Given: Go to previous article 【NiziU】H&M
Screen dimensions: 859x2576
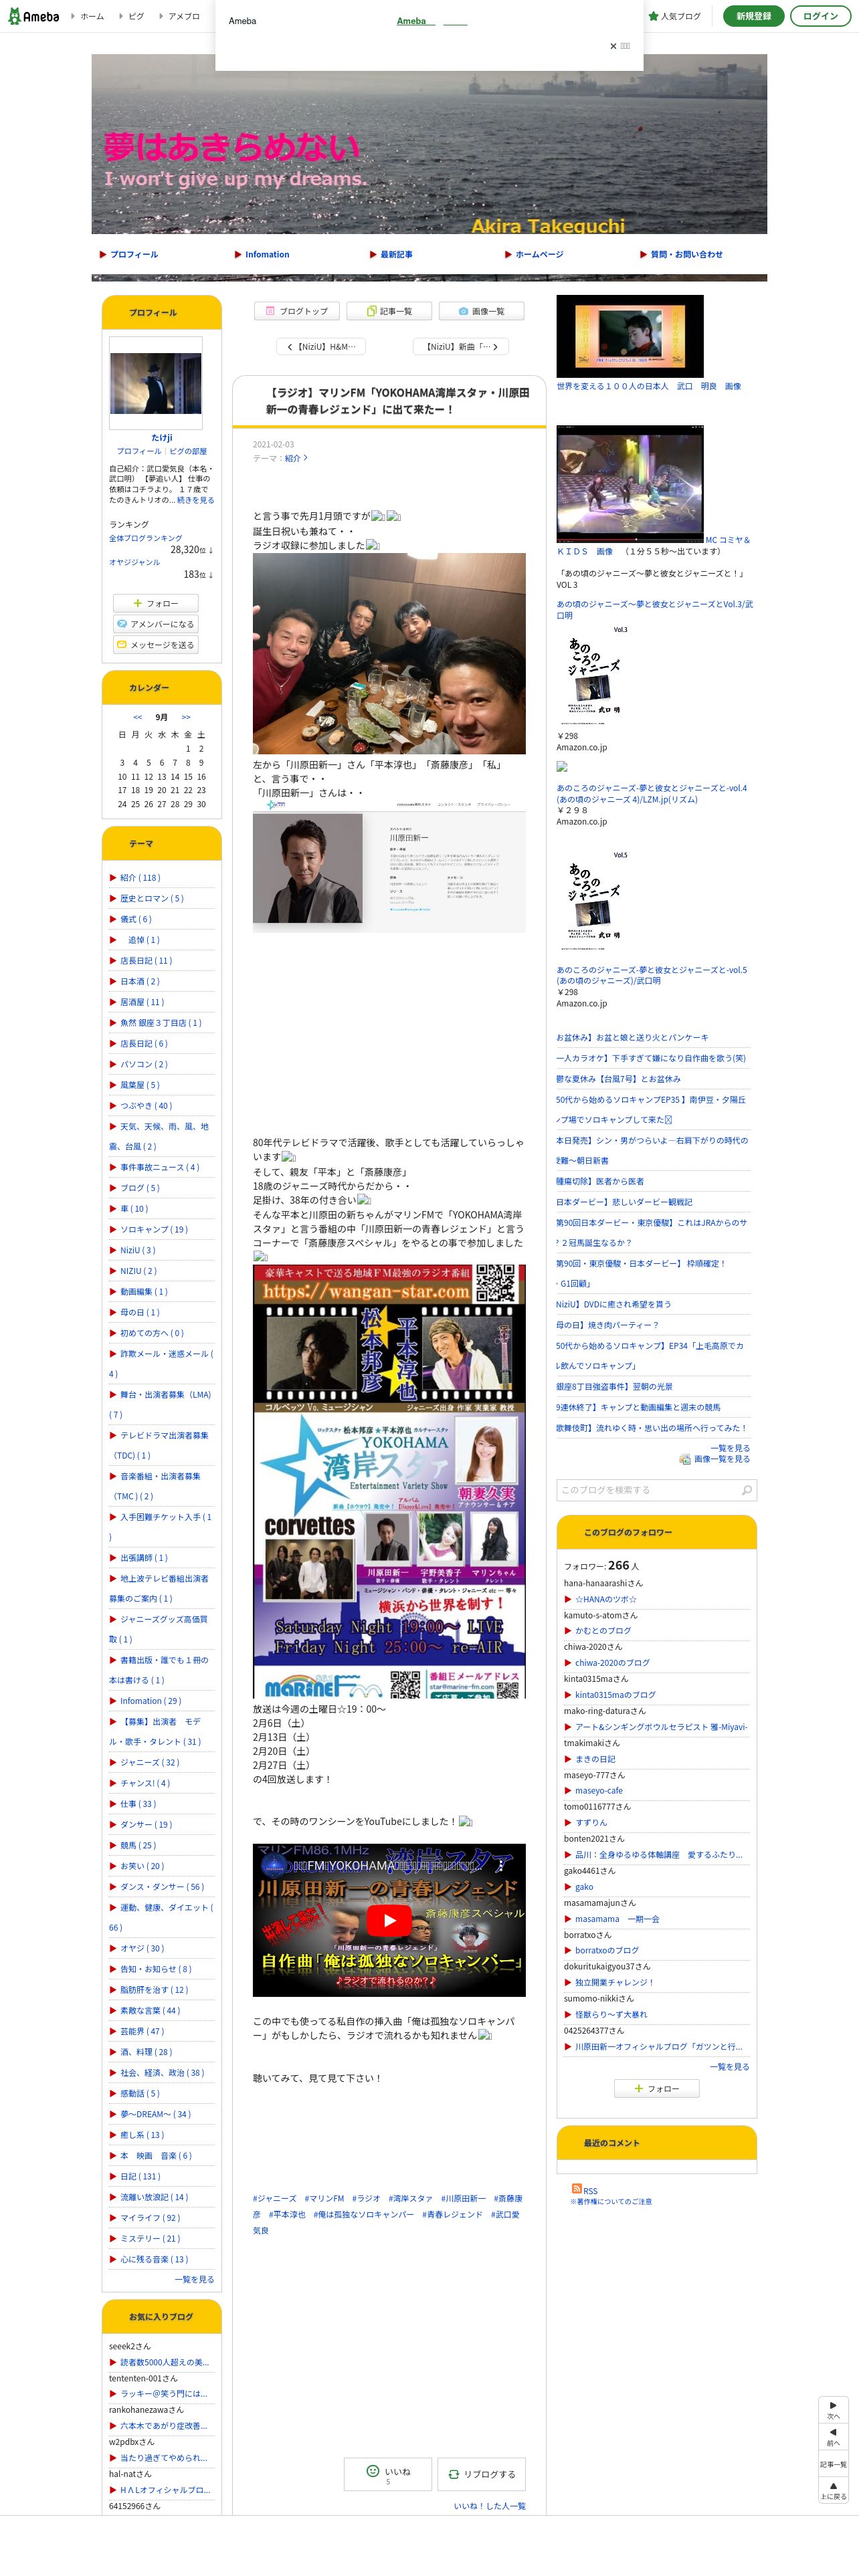Looking at the screenshot, I should (321, 347).
